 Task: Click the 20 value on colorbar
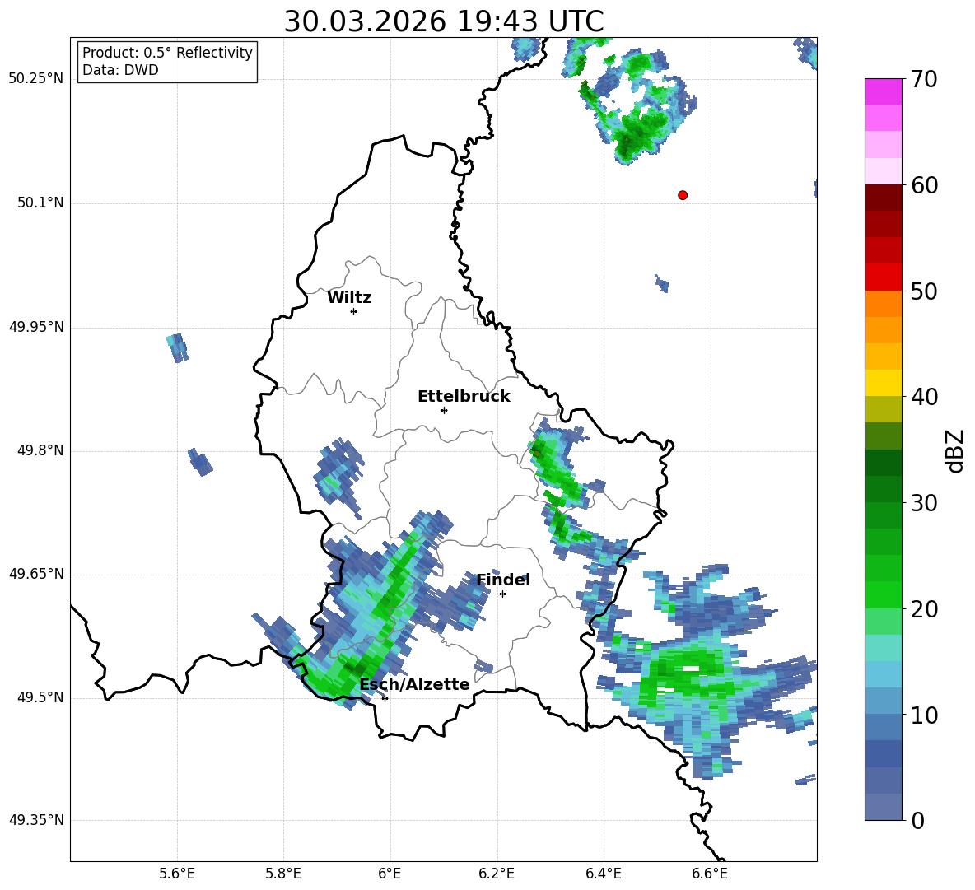(x=924, y=609)
